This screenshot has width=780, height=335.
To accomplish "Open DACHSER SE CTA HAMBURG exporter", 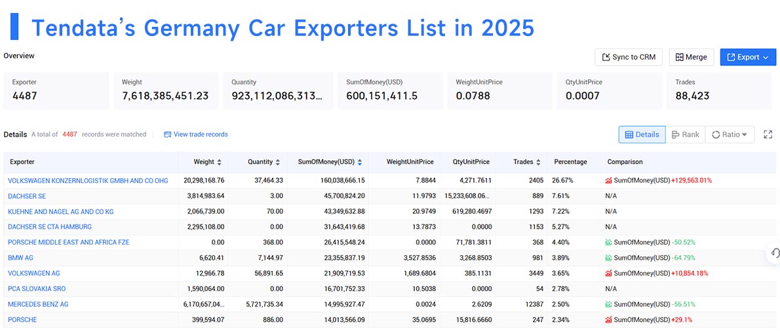I will click(x=50, y=227).
